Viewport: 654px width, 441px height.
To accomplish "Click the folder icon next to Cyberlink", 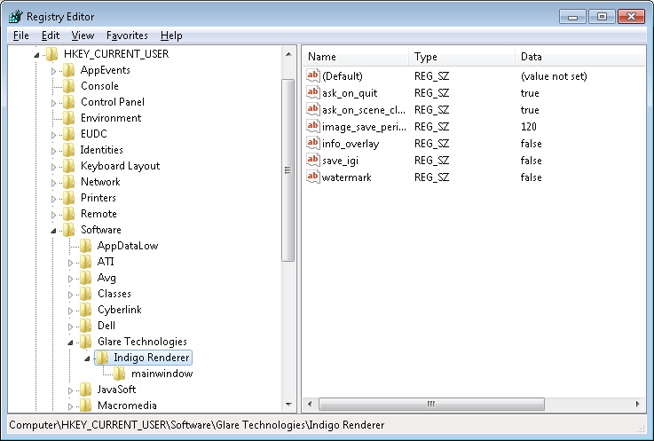I will tap(86, 310).
